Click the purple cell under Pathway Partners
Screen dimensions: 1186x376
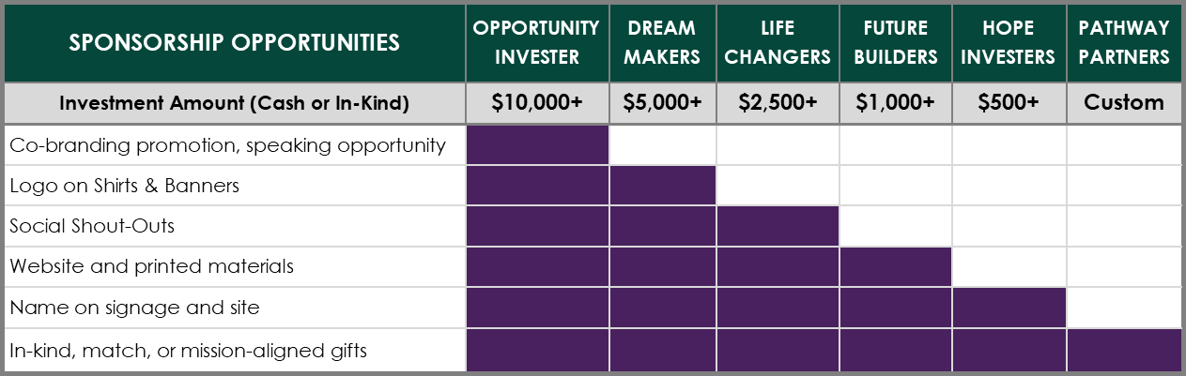[1124, 351]
